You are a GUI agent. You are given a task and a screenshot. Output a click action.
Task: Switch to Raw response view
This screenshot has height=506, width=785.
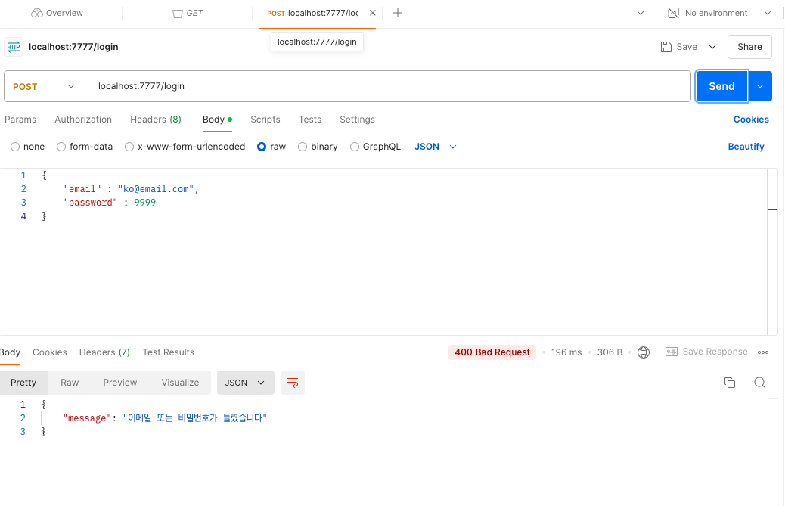pyautogui.click(x=70, y=383)
